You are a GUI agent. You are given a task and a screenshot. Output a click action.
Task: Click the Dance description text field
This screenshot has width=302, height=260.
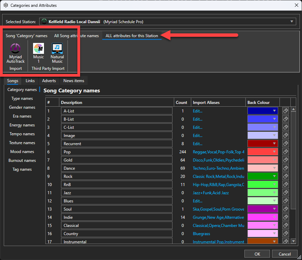coord(117,168)
